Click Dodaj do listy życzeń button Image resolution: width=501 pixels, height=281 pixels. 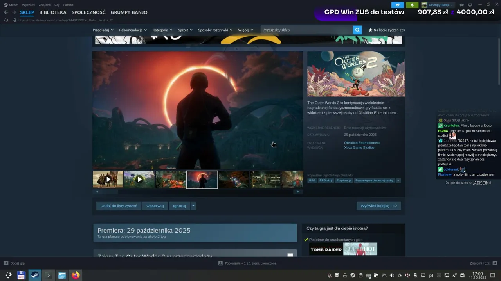[x=119, y=206]
